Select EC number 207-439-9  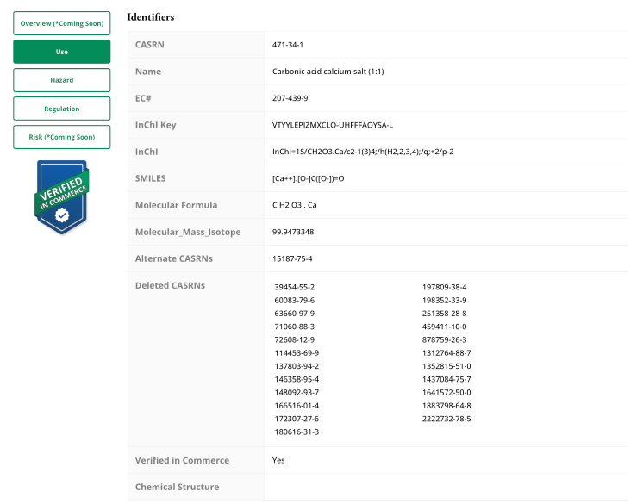(290, 98)
